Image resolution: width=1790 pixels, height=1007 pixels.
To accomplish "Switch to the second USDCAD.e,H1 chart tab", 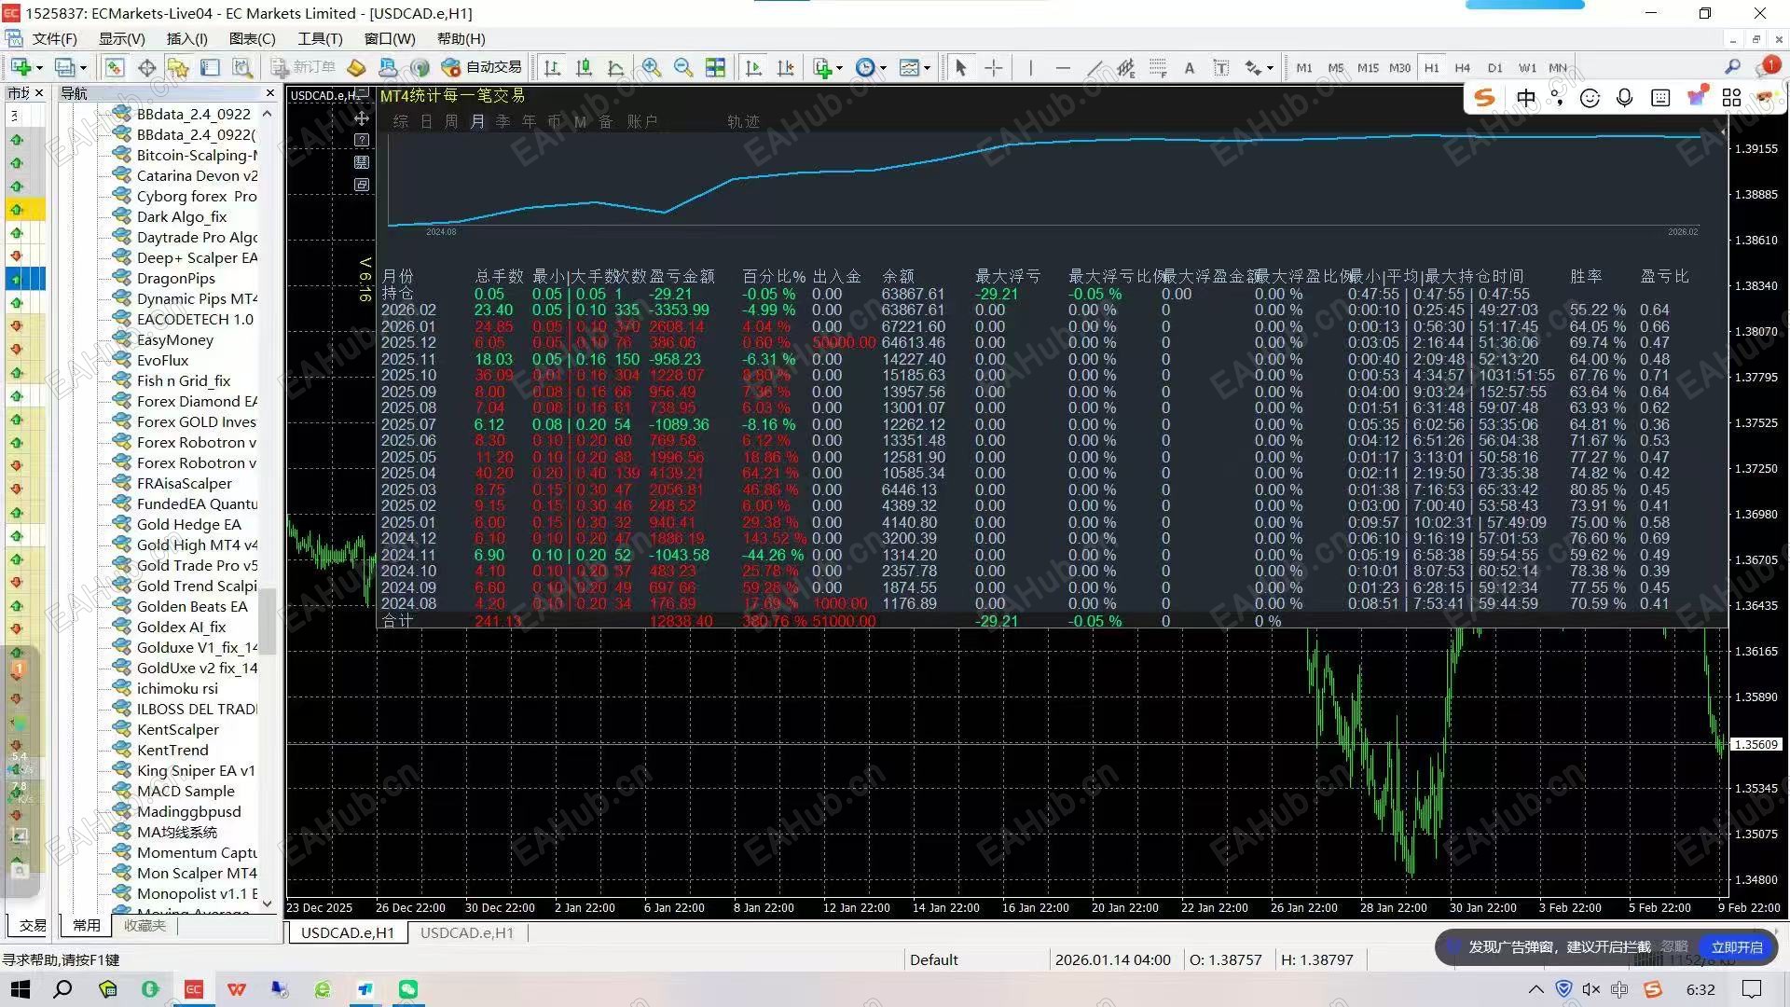I will point(466,932).
